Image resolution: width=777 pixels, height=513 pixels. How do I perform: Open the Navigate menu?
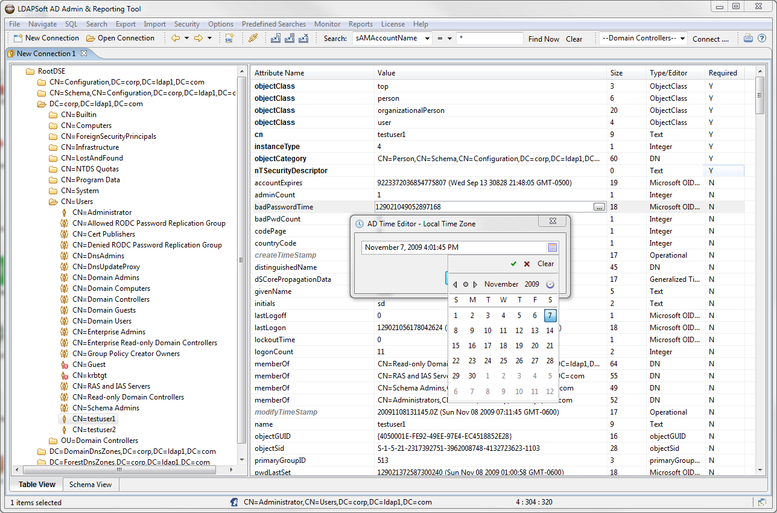click(43, 24)
